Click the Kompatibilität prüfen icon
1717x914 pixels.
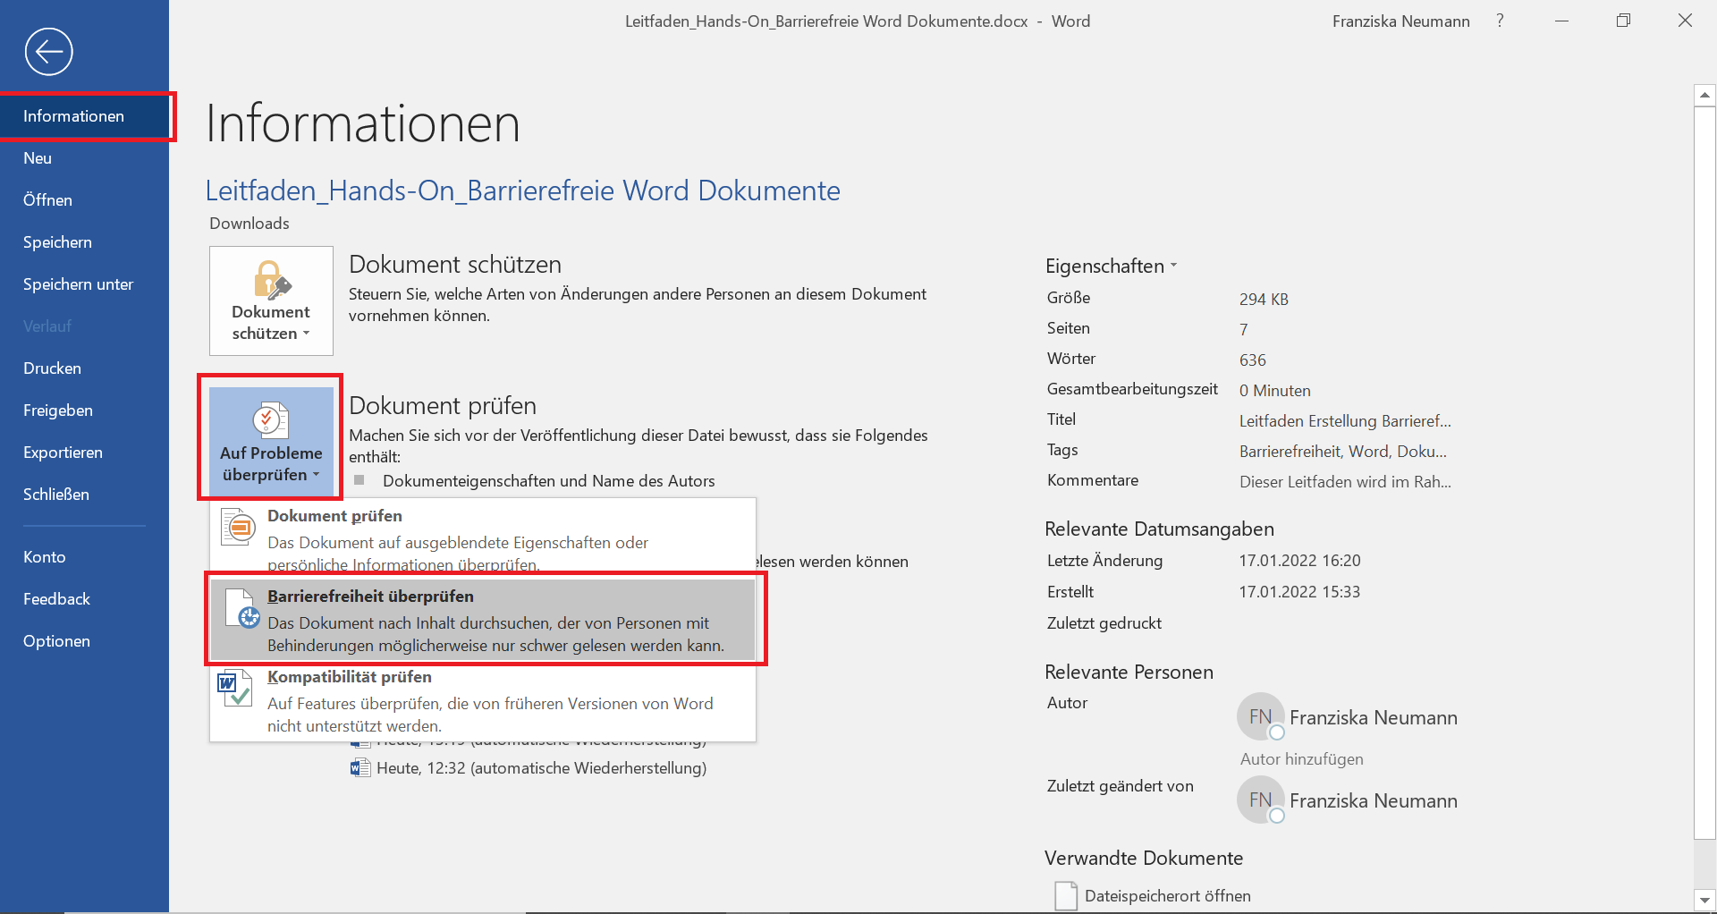(235, 689)
